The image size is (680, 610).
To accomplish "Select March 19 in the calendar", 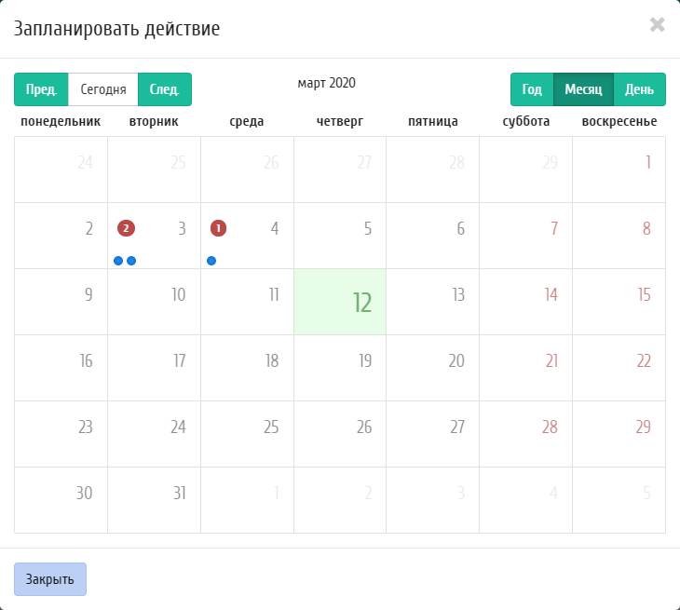I will tap(340, 368).
